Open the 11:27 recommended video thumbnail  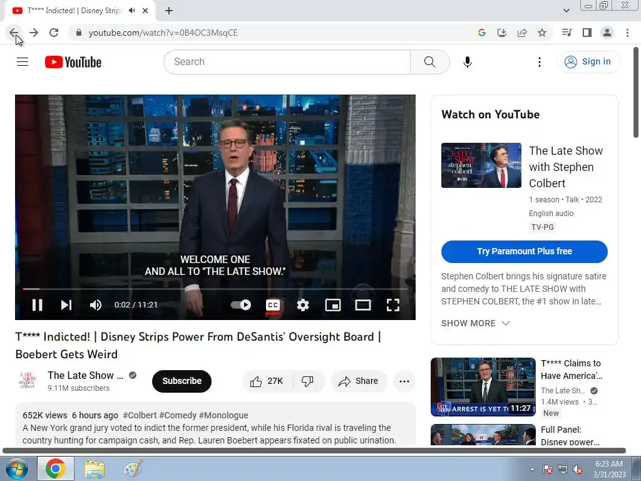[x=483, y=387]
